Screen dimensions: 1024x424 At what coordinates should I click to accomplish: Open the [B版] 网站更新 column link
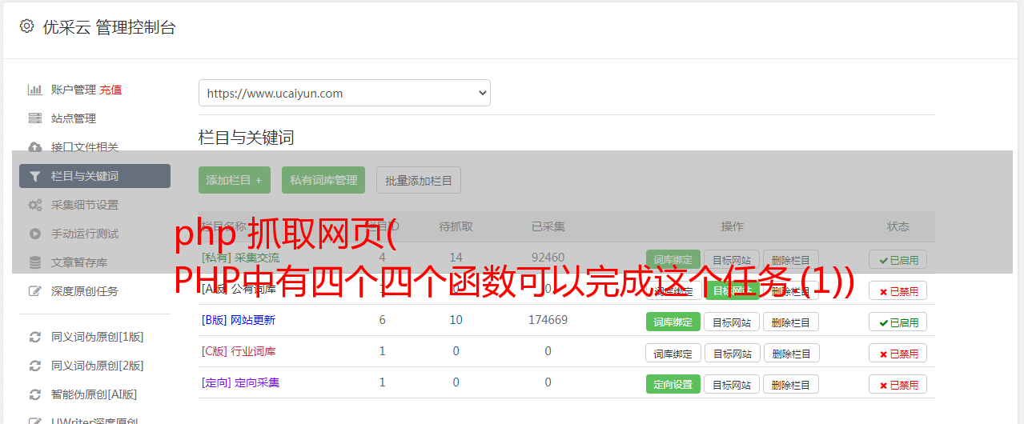[239, 320]
